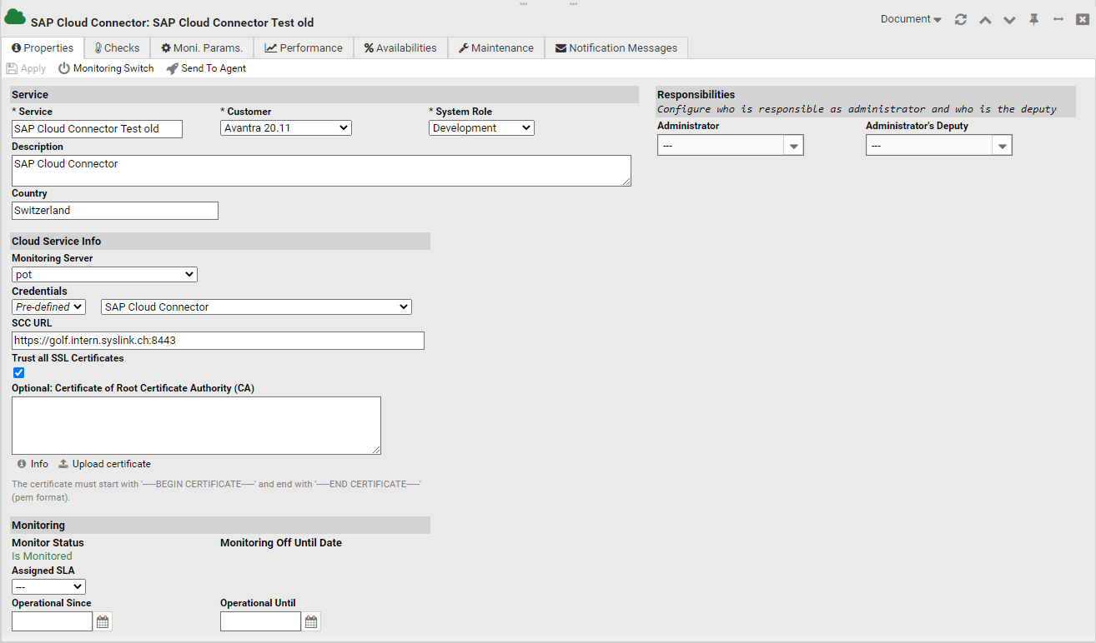Click the certificate Info link

click(33, 464)
